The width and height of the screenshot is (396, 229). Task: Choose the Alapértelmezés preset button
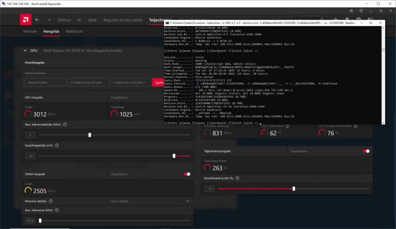(46, 82)
